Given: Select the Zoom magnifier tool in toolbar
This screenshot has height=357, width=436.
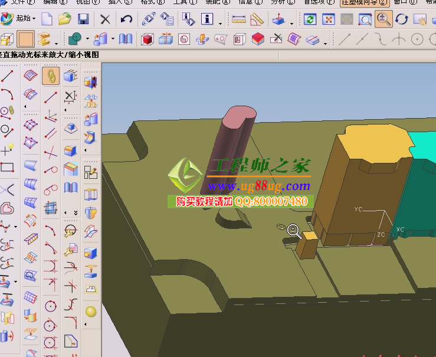Looking at the screenshot, I should pos(383,19).
